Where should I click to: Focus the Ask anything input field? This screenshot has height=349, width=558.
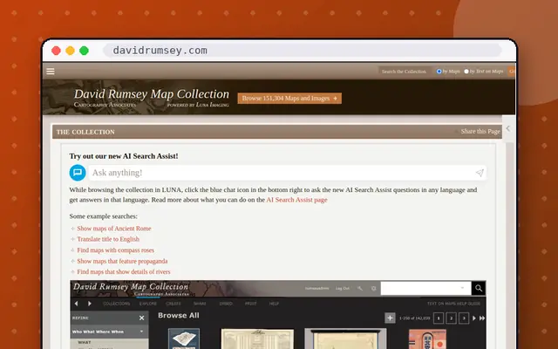click(x=288, y=173)
